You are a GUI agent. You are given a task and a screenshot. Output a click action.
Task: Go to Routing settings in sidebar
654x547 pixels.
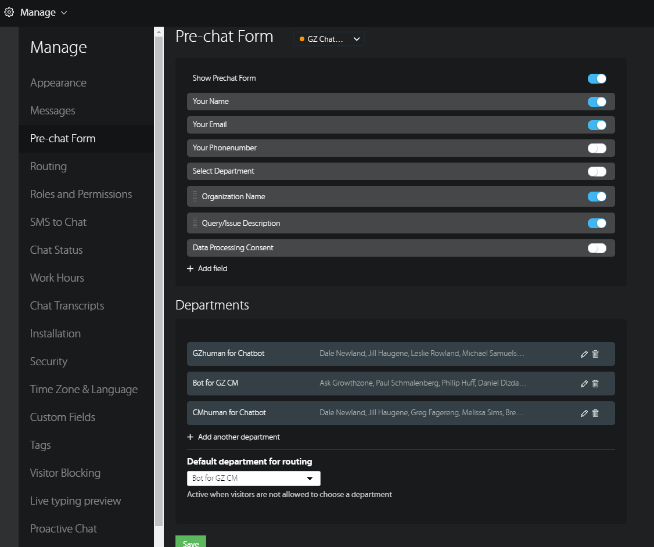[48, 167]
